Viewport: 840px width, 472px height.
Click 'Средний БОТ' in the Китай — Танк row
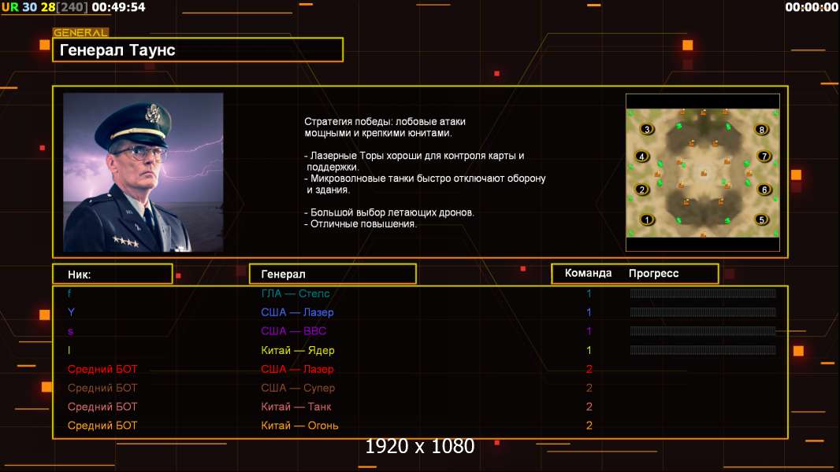[x=102, y=407]
